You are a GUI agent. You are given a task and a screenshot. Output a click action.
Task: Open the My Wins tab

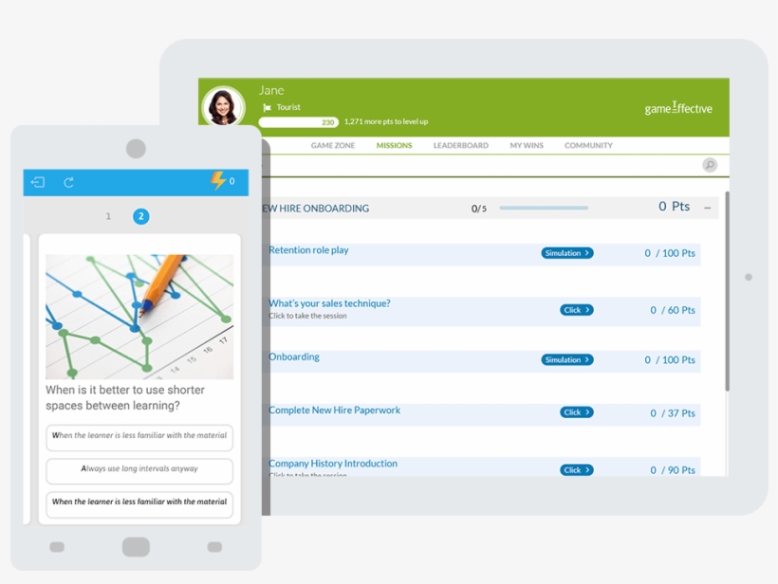[x=527, y=145]
